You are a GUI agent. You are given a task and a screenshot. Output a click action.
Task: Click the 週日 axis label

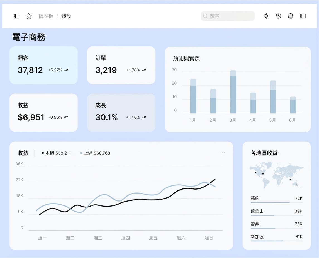coord(208,238)
